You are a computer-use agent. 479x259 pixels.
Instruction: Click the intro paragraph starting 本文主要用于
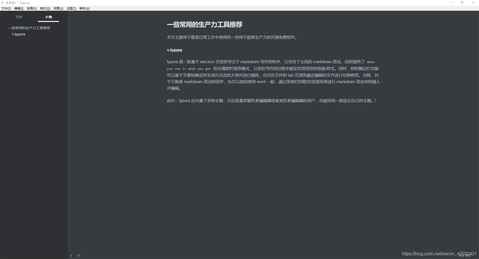click(x=233, y=37)
